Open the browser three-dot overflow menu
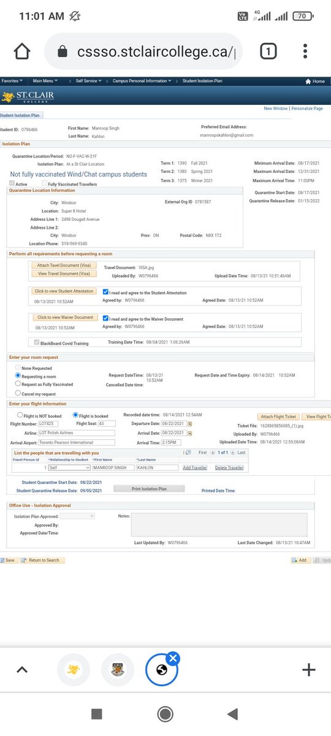This screenshot has width=331, height=736. point(305,52)
